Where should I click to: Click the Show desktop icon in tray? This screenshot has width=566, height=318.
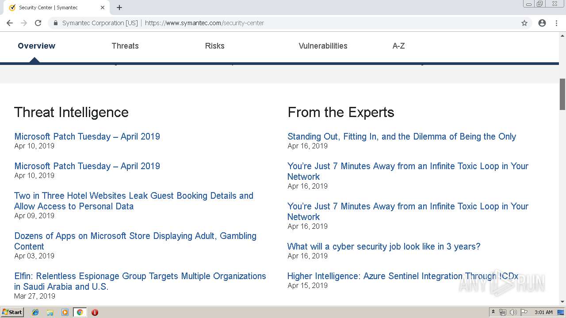tap(561, 312)
